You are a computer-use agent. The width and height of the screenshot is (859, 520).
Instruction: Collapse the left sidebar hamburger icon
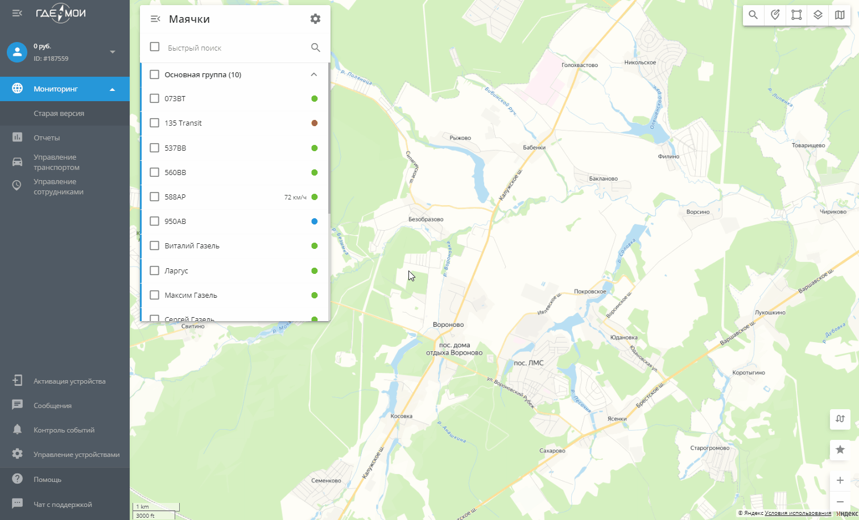pos(17,13)
